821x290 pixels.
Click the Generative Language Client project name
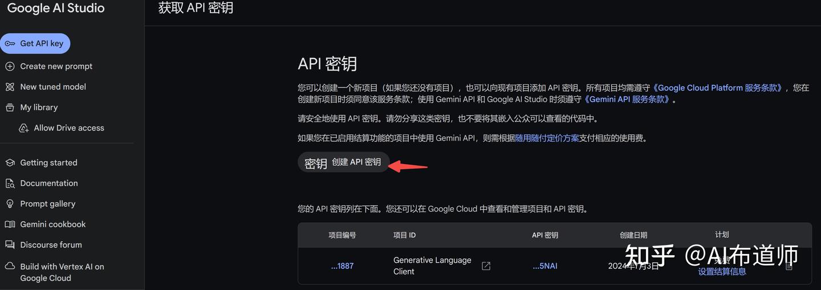tap(432, 266)
